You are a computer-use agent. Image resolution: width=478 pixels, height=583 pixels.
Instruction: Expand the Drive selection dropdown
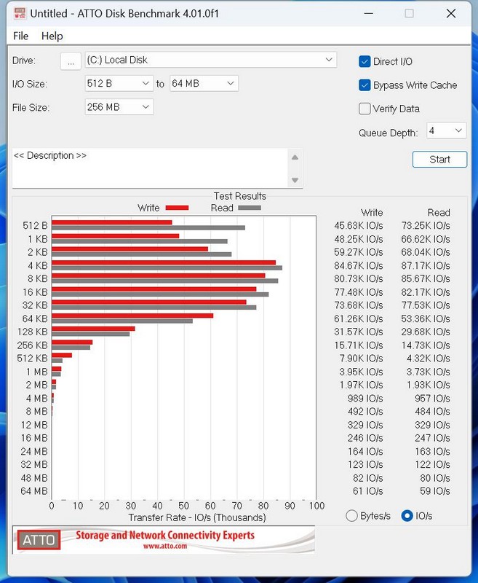tap(329, 60)
